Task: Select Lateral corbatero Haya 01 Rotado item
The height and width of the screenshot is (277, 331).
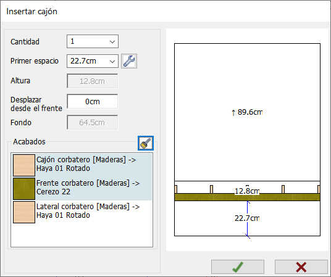Action: (x=82, y=212)
